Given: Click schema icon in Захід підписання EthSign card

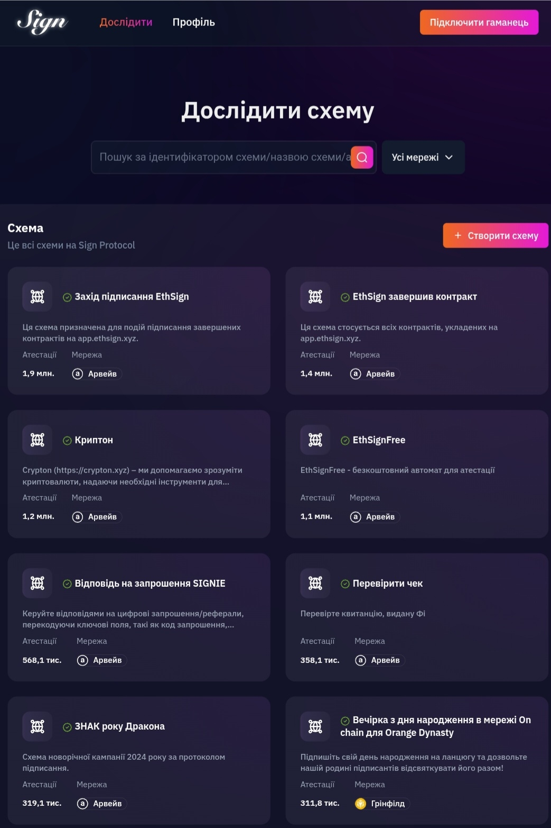Looking at the screenshot, I should pyautogui.click(x=38, y=297).
